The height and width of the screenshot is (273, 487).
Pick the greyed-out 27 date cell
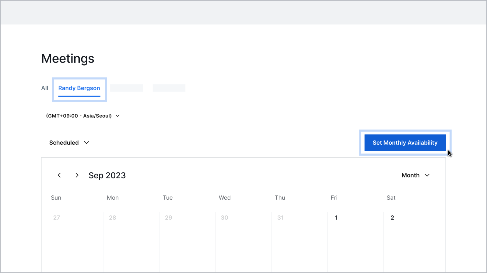[x=57, y=217]
